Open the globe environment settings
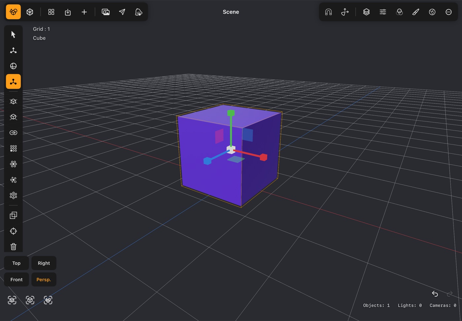Viewport: 462px width, 321px height. point(432,12)
